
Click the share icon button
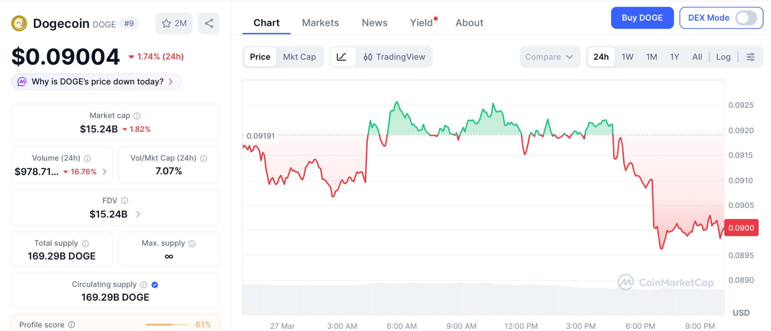coord(209,23)
